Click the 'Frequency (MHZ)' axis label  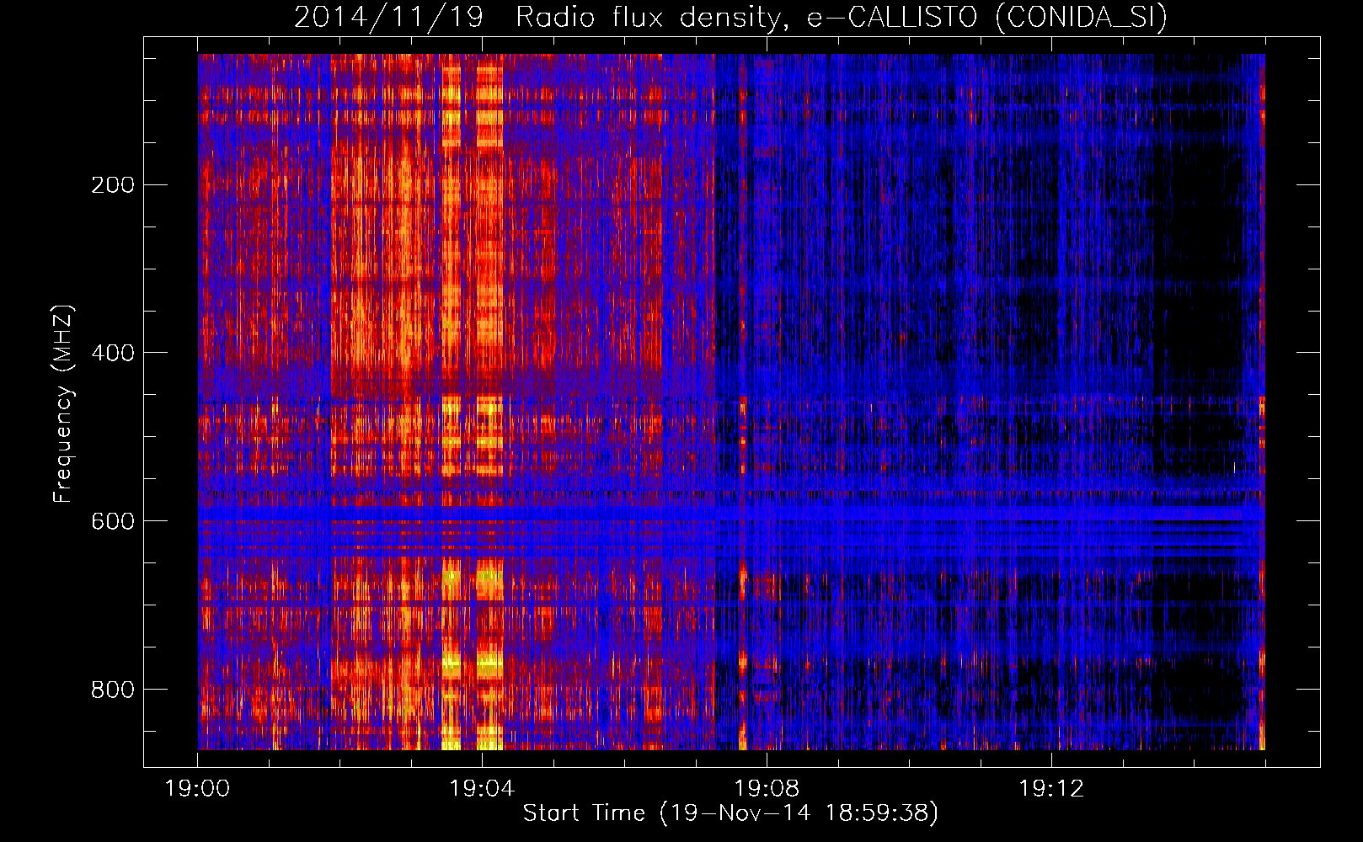tap(63, 404)
